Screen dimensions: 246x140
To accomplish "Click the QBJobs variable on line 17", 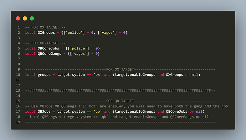I will tap(44, 111).
